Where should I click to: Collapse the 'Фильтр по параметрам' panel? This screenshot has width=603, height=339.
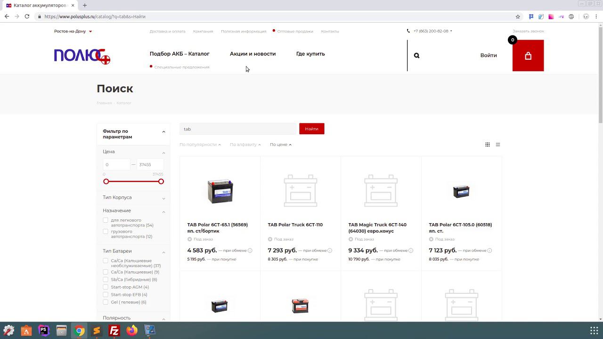(163, 132)
